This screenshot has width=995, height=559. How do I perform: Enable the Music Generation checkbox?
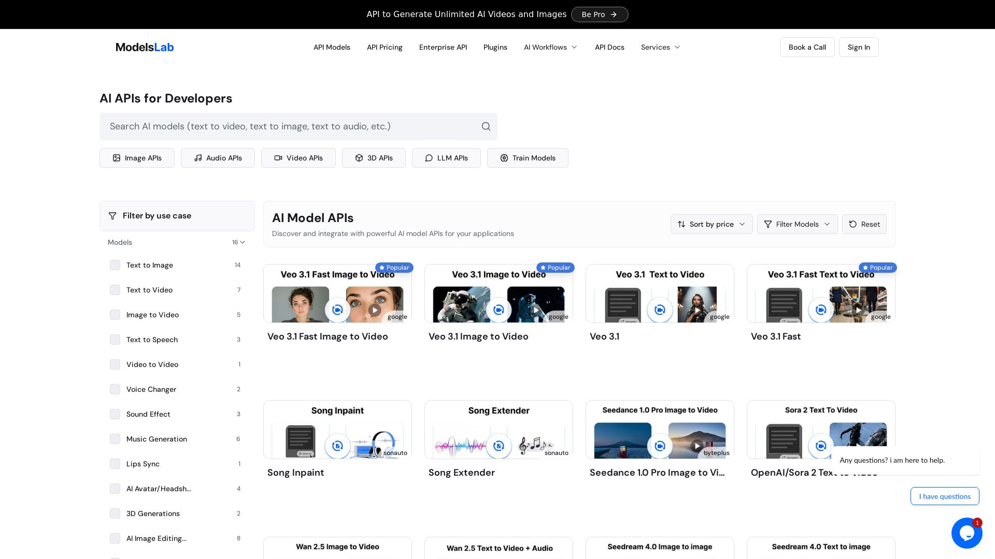(x=115, y=439)
